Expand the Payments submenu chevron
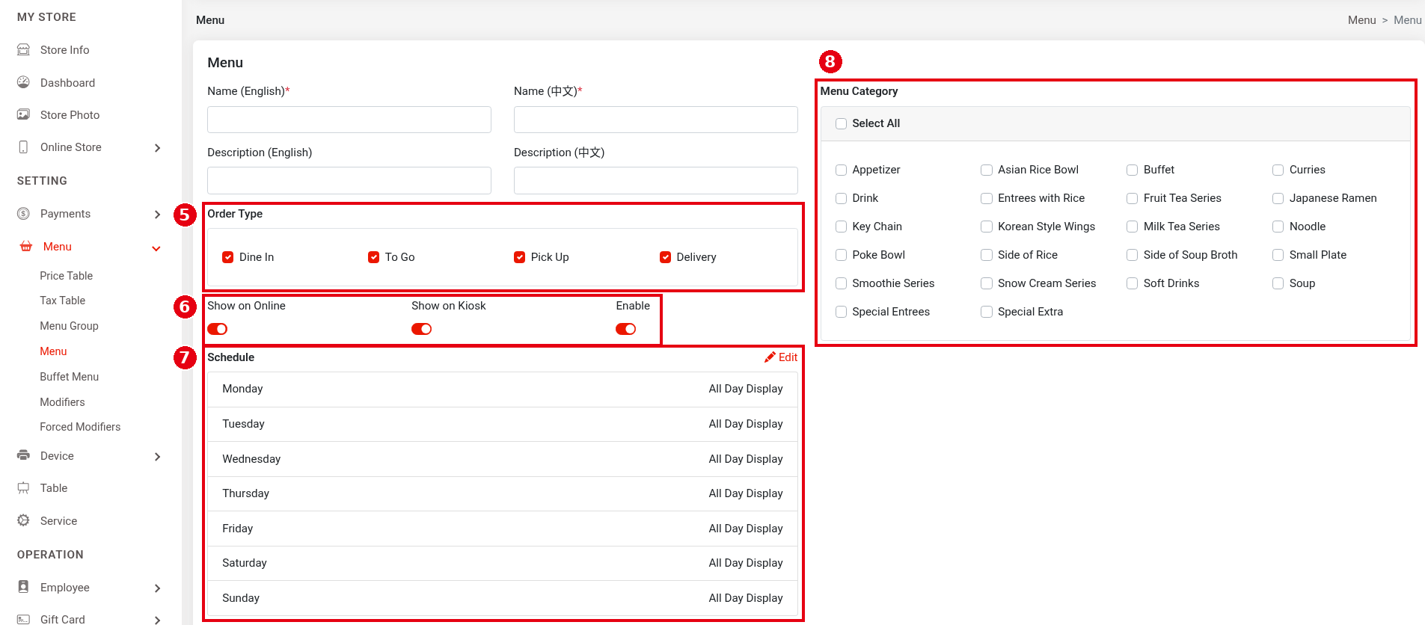 tap(157, 215)
